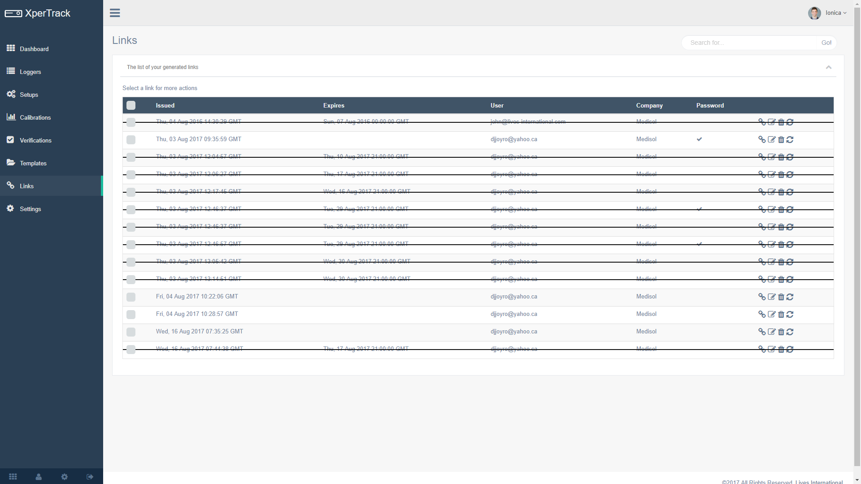Open the Ionica user dropdown menu

[x=835, y=13]
